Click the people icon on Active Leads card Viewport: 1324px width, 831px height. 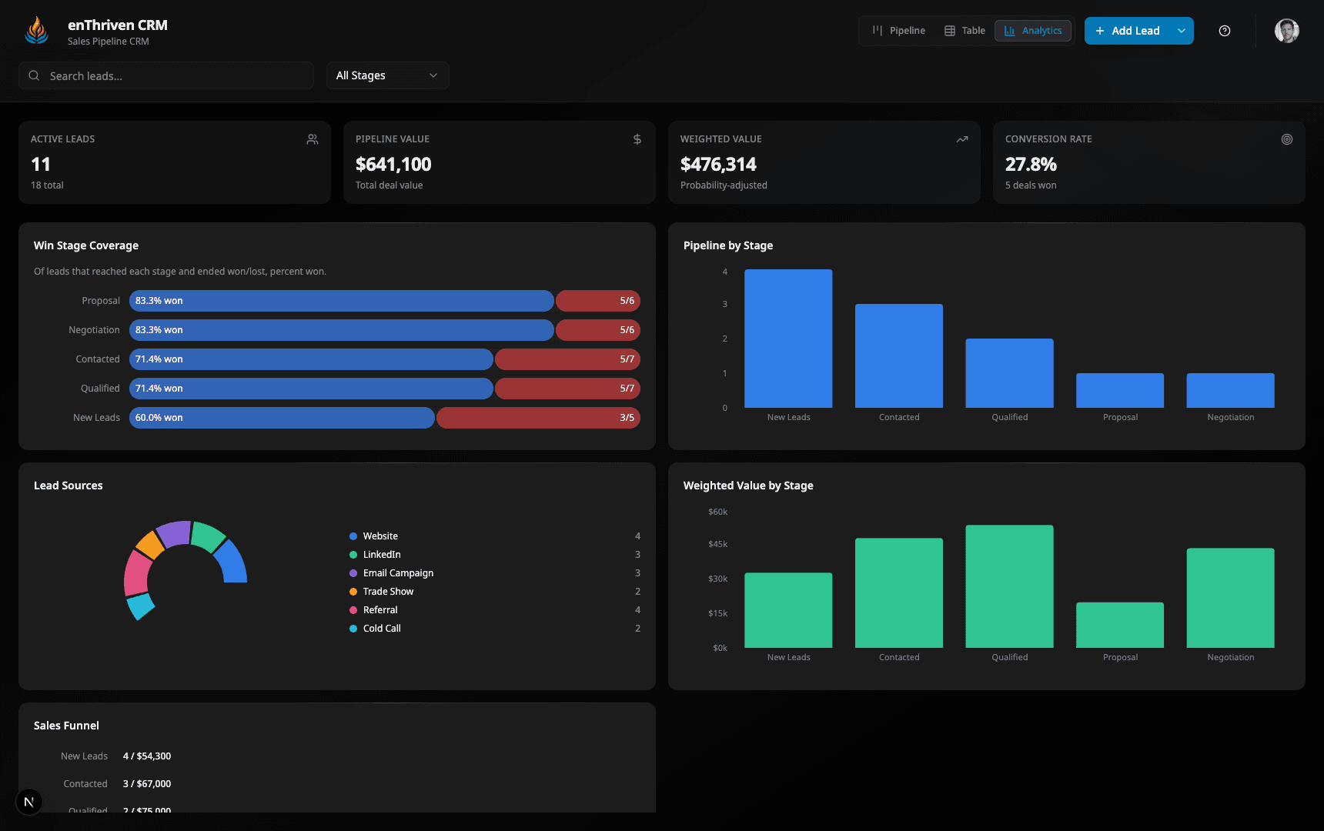(x=312, y=139)
